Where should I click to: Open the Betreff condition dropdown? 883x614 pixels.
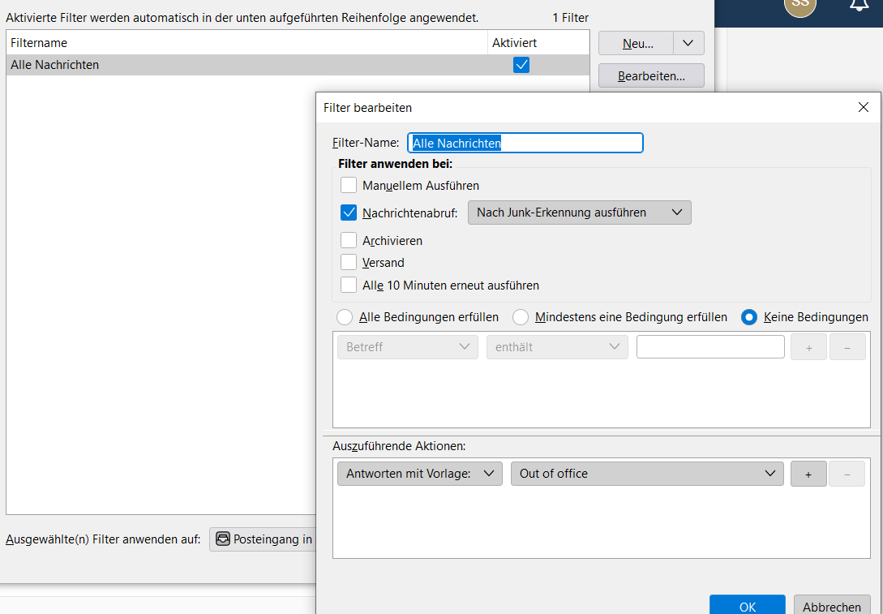click(x=408, y=347)
